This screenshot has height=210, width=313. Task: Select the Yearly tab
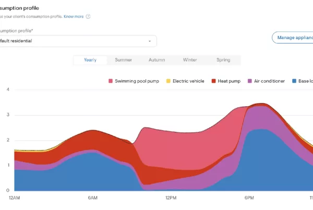90,60
